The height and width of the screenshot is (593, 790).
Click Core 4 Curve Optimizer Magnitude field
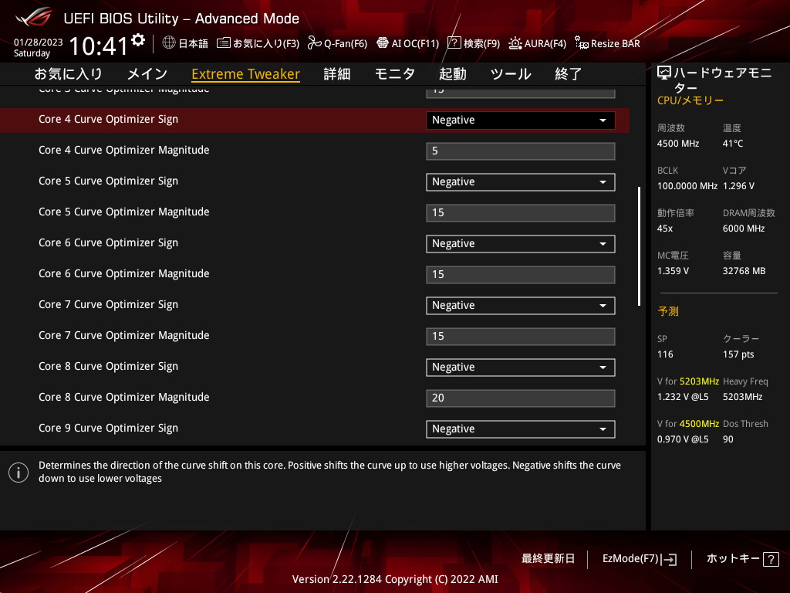[x=521, y=151]
